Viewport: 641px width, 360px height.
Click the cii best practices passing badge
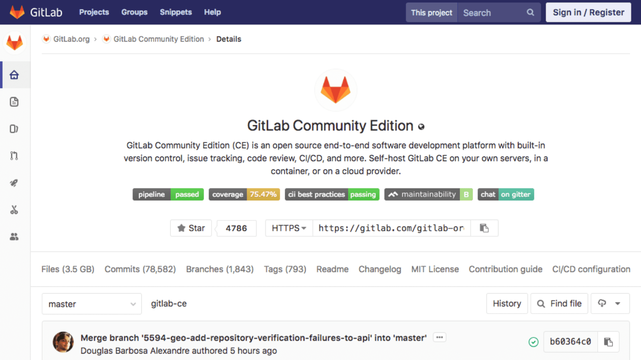[x=332, y=194]
